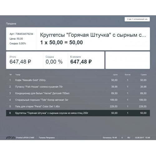Image resolution: width=156 pixels, height=156 pixels.
Task: Click the 'RU' language indicator
Action: point(129,138)
